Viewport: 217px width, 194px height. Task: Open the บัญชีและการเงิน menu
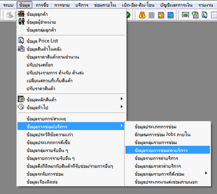(x=176, y=5)
